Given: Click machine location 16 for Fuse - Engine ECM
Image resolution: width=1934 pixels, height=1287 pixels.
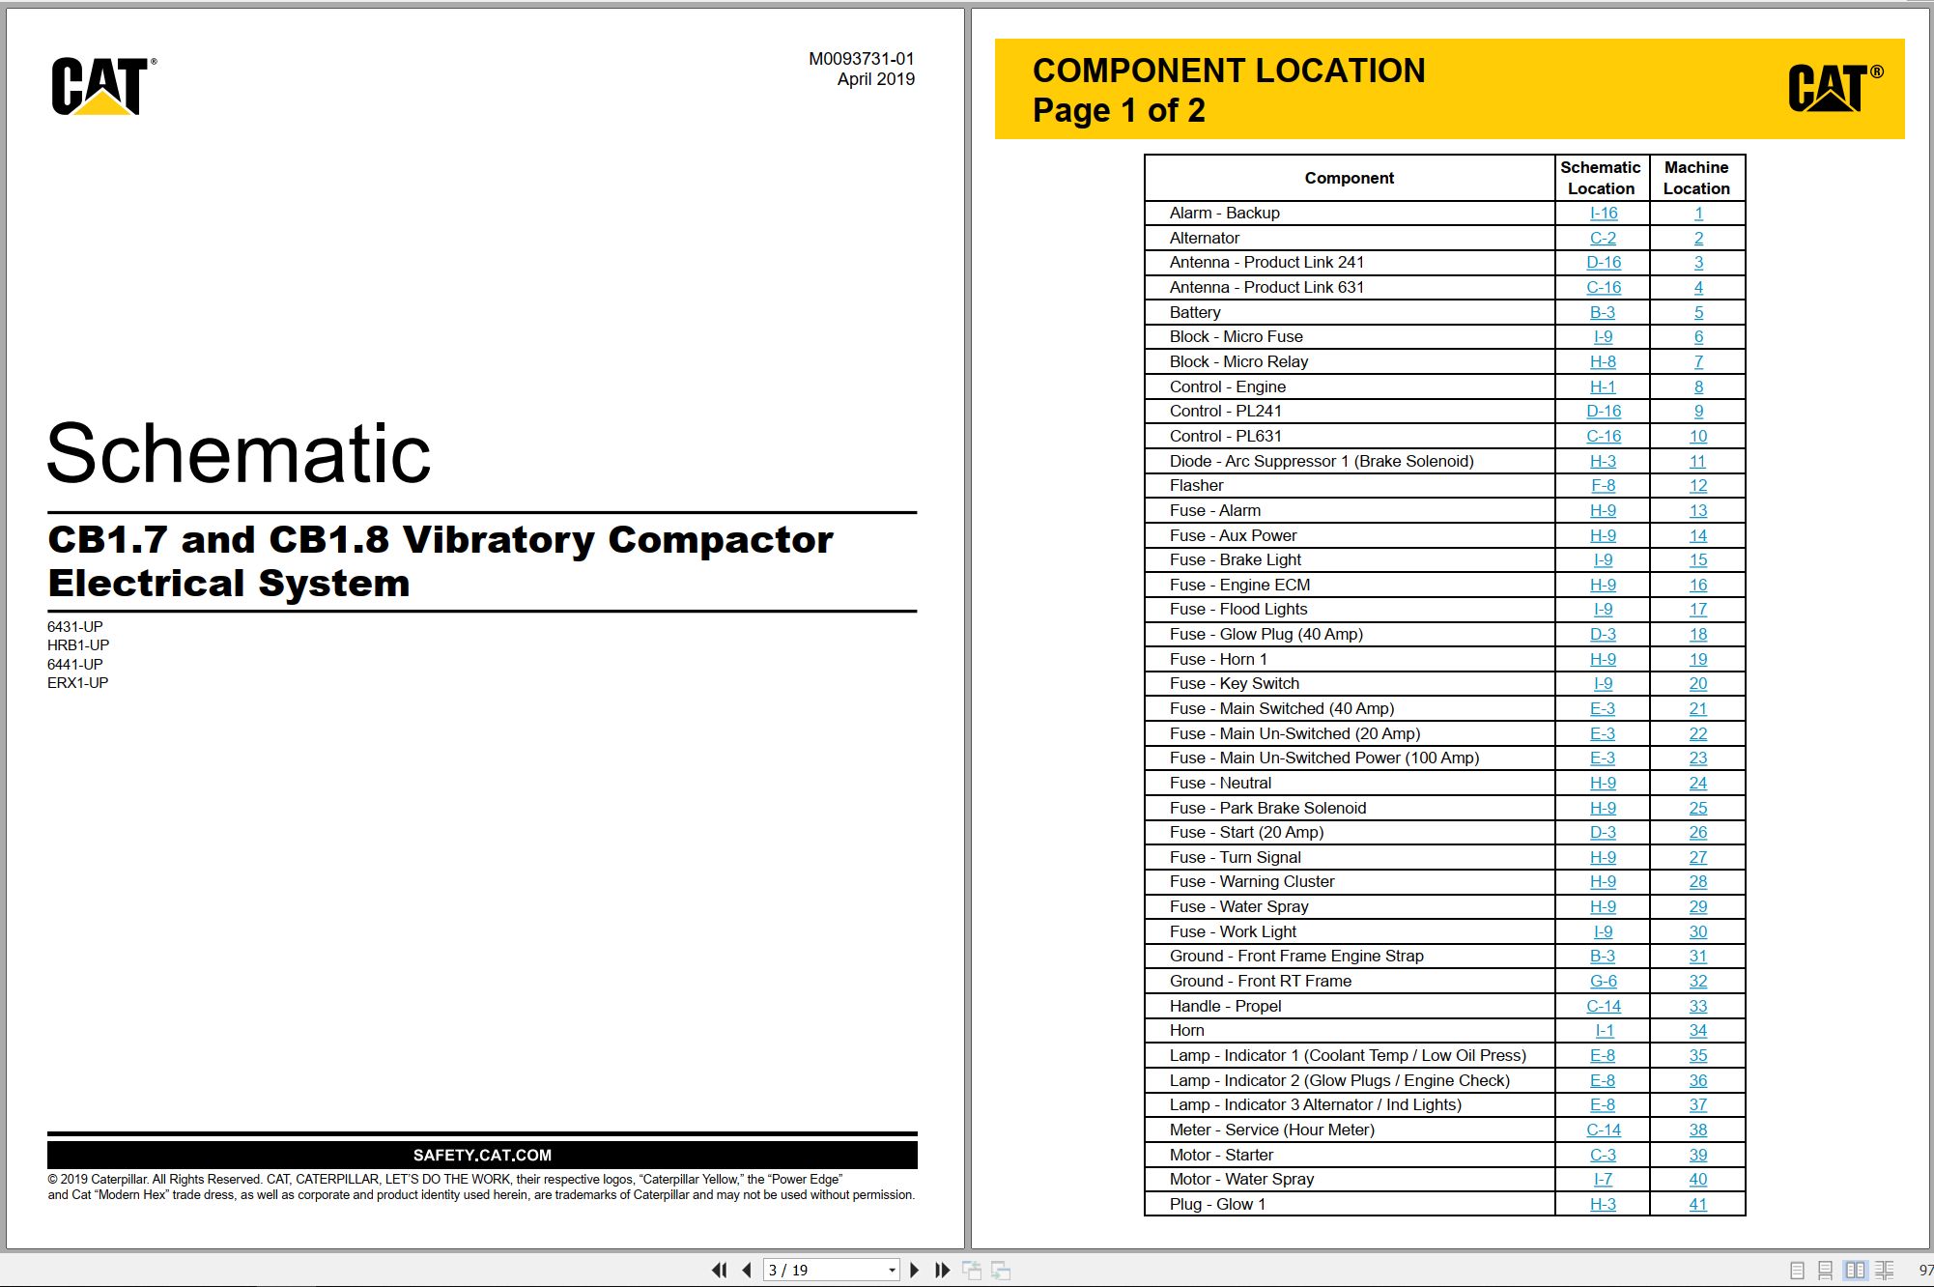Looking at the screenshot, I should pyautogui.click(x=1698, y=585).
